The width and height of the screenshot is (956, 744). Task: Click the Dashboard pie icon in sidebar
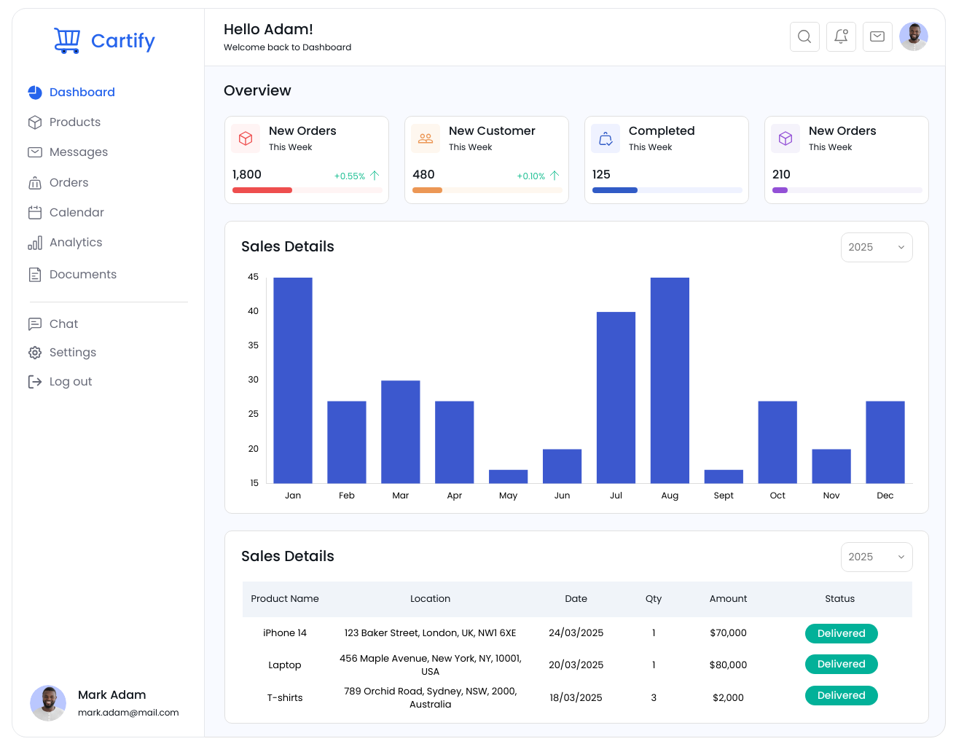click(x=35, y=93)
